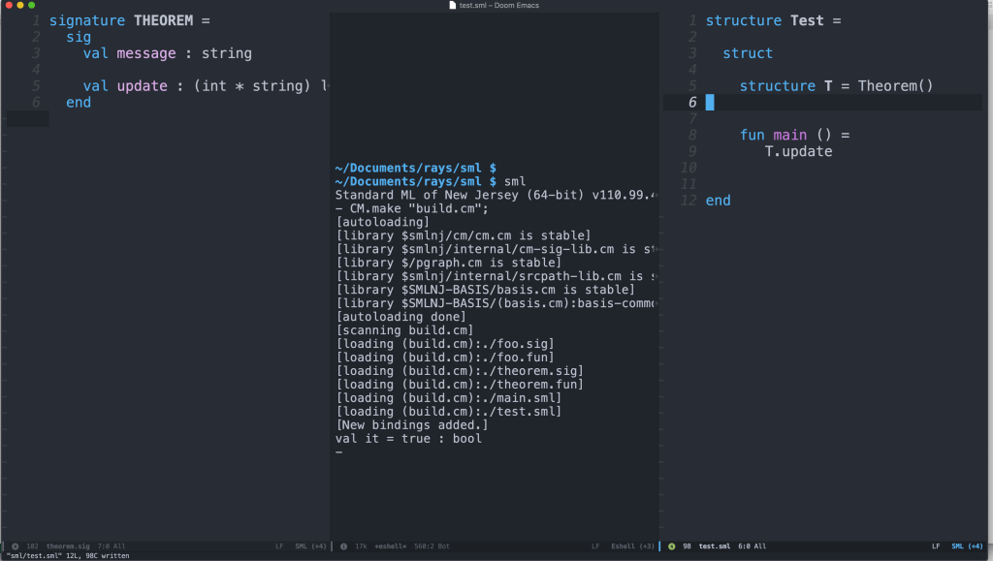This screenshot has width=993, height=561.
Task: Click the blue active-window bar in test.sml modeline
Action: pyautogui.click(x=662, y=546)
